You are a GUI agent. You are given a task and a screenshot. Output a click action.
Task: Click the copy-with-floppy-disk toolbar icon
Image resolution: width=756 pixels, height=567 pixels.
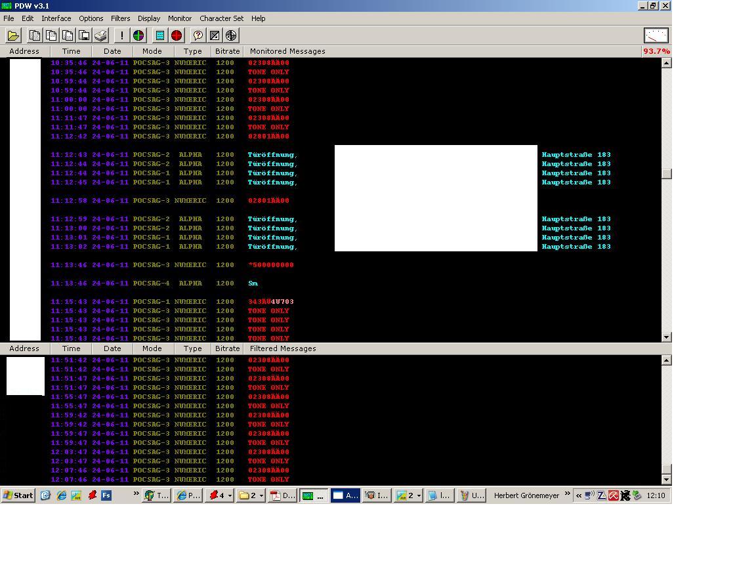pyautogui.click(x=84, y=35)
